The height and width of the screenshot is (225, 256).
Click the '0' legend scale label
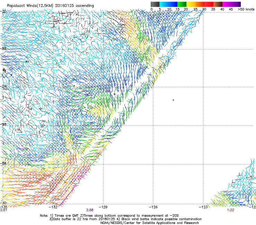tap(152, 9)
